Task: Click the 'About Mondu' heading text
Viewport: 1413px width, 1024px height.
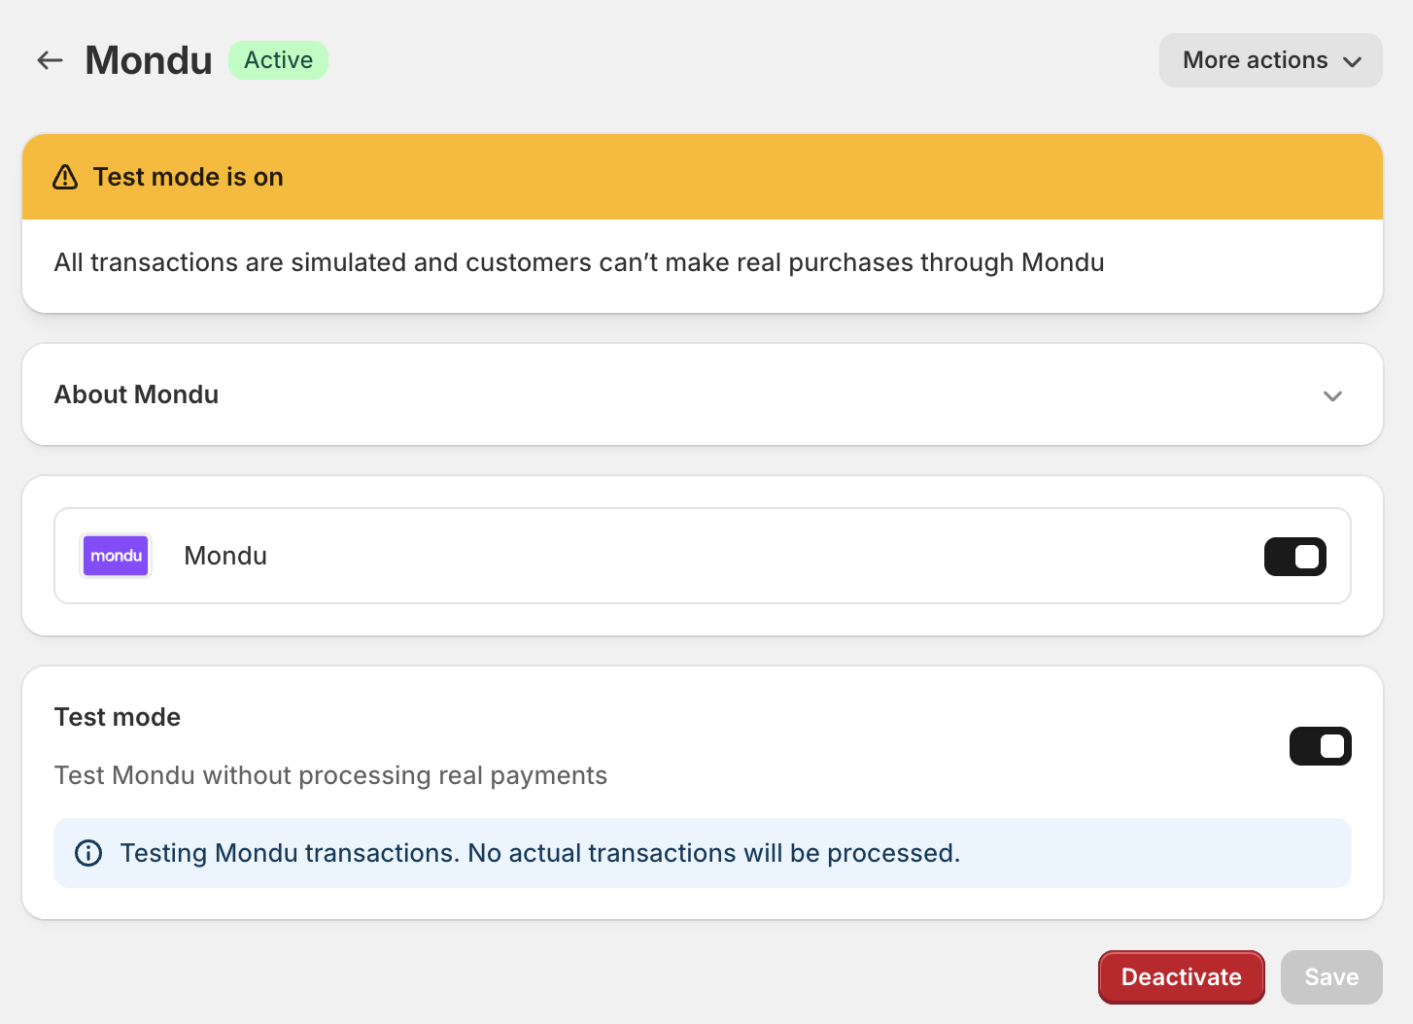Action: (136, 394)
